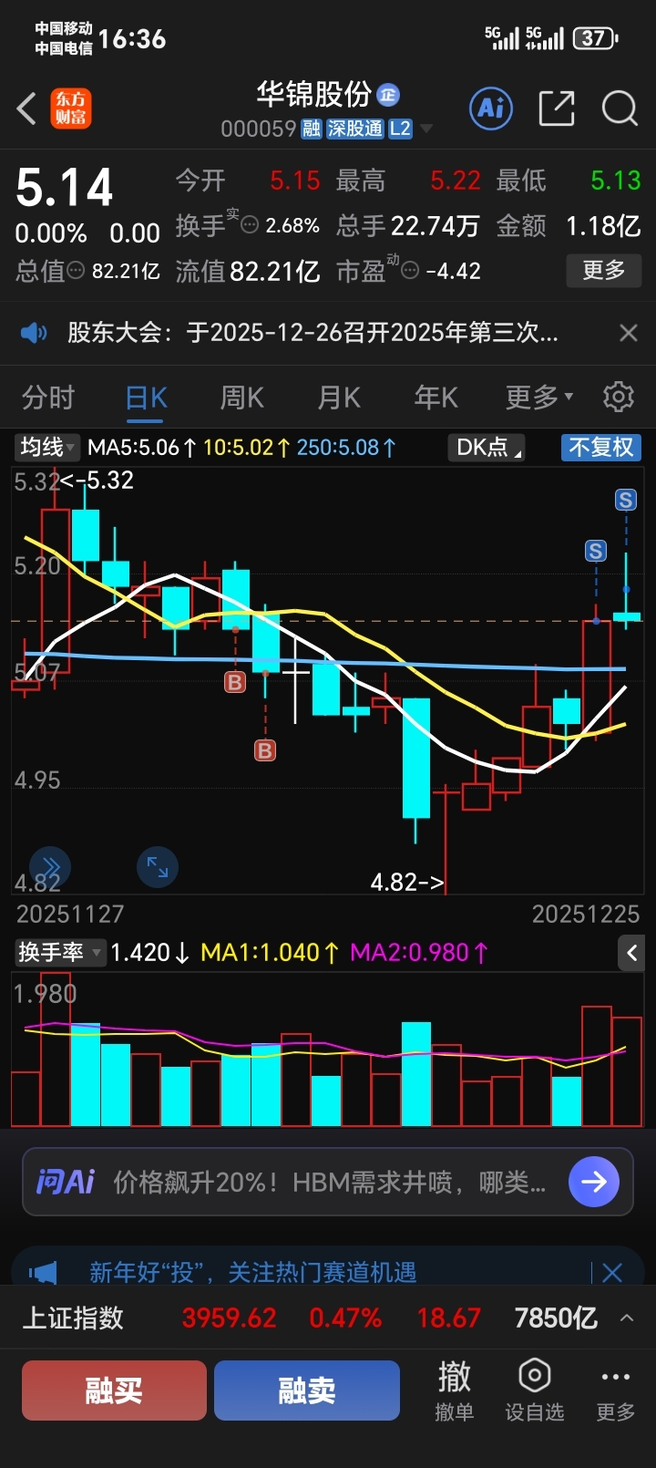This screenshot has width=656, height=1468.
Task: Tap the 深股通 tag
Action: point(355,129)
